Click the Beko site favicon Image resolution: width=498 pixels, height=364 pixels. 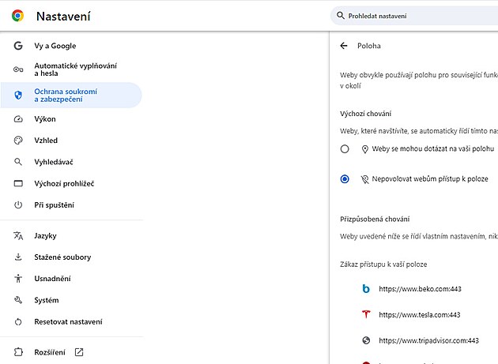[366, 289]
